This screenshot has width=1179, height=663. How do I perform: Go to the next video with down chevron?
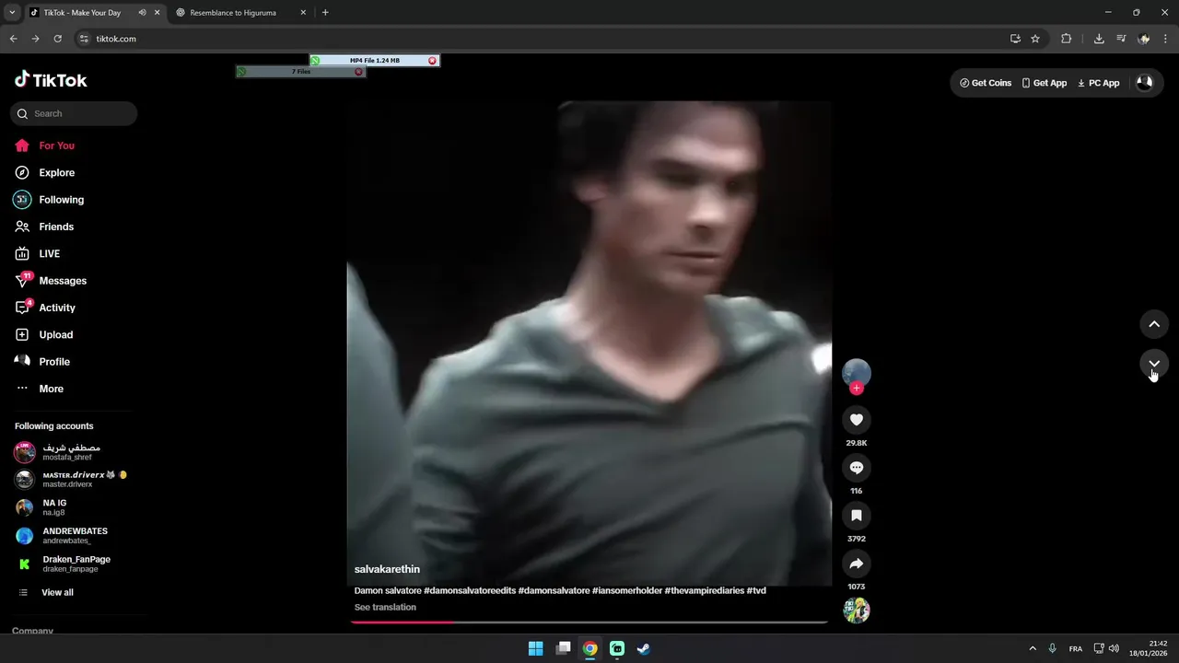click(1154, 364)
